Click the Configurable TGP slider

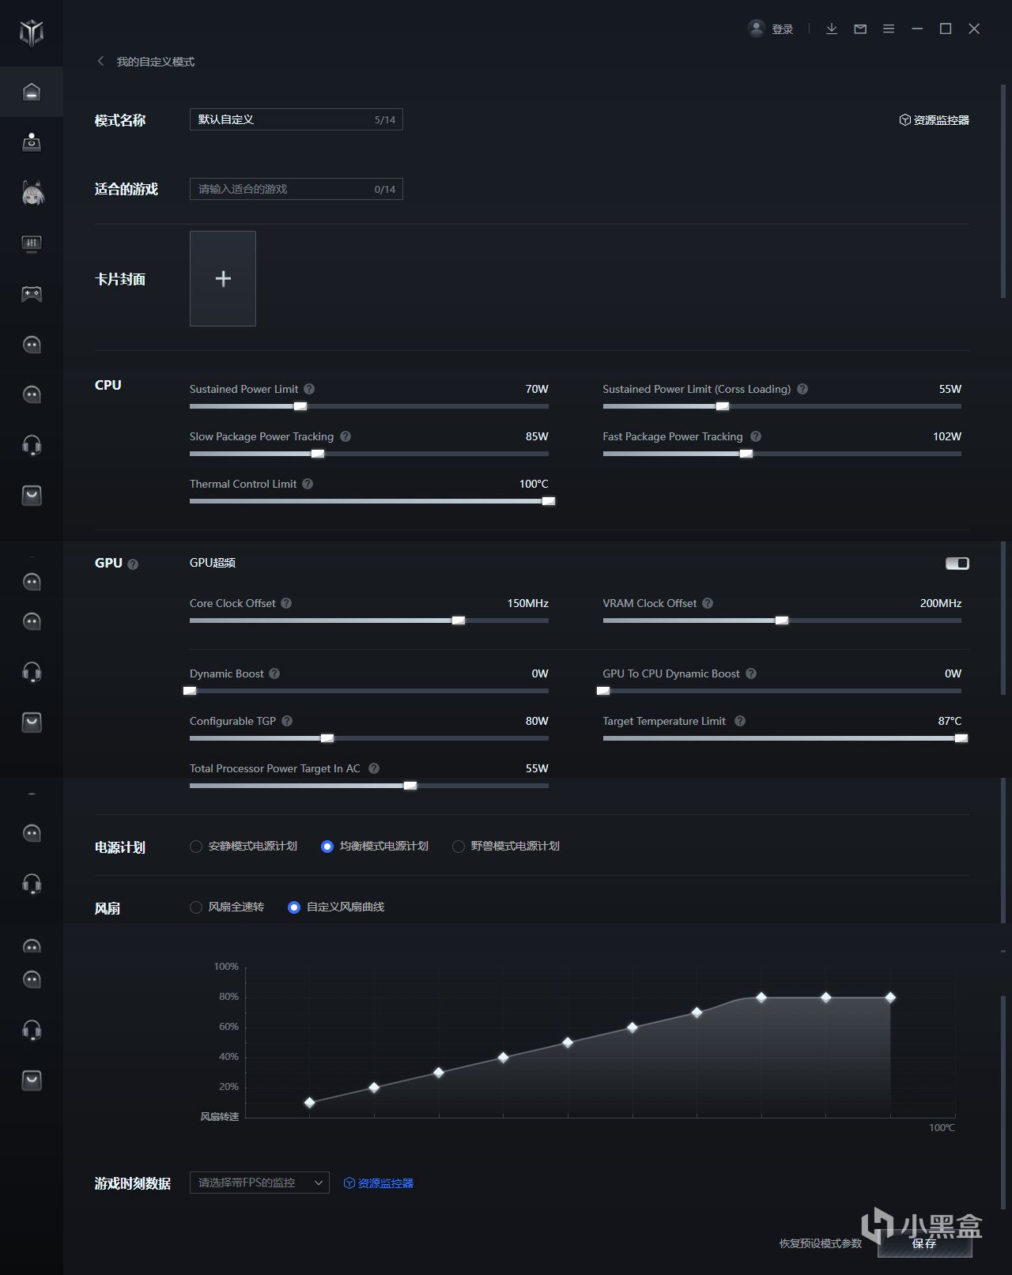[369, 738]
